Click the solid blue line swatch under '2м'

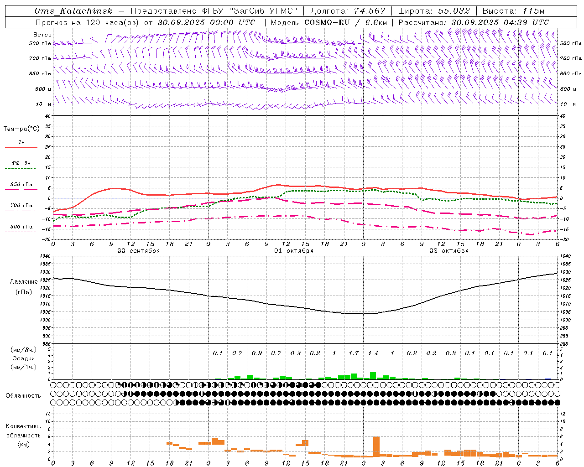pyautogui.click(x=21, y=147)
